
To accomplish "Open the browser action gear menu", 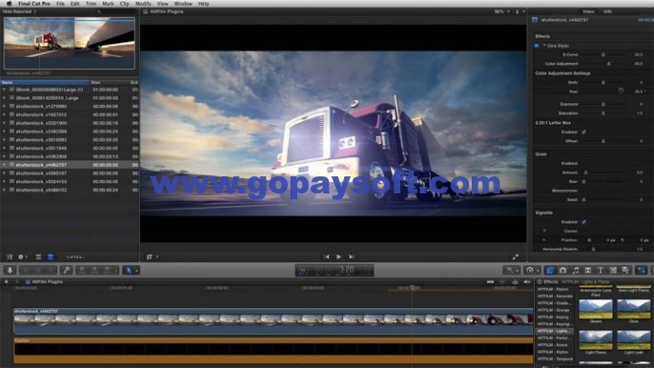I will point(21,257).
